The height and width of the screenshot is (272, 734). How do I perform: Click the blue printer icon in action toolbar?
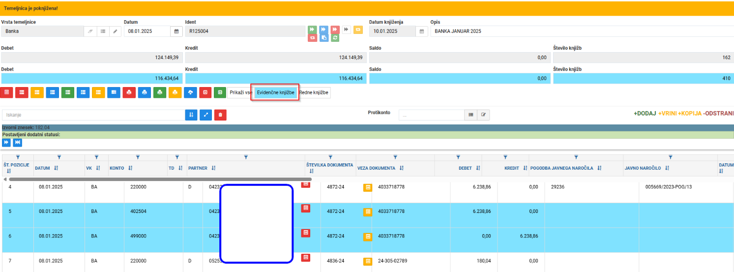click(x=144, y=92)
